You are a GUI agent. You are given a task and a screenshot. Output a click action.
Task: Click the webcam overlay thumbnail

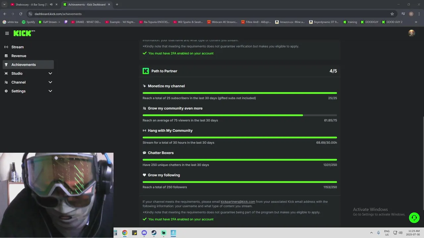click(57, 195)
